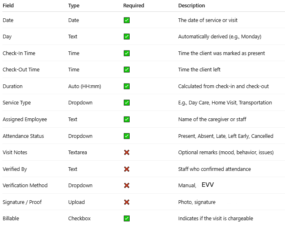Click the green checkmark in the Billable row
The width and height of the screenshot is (285, 228).
(x=127, y=218)
